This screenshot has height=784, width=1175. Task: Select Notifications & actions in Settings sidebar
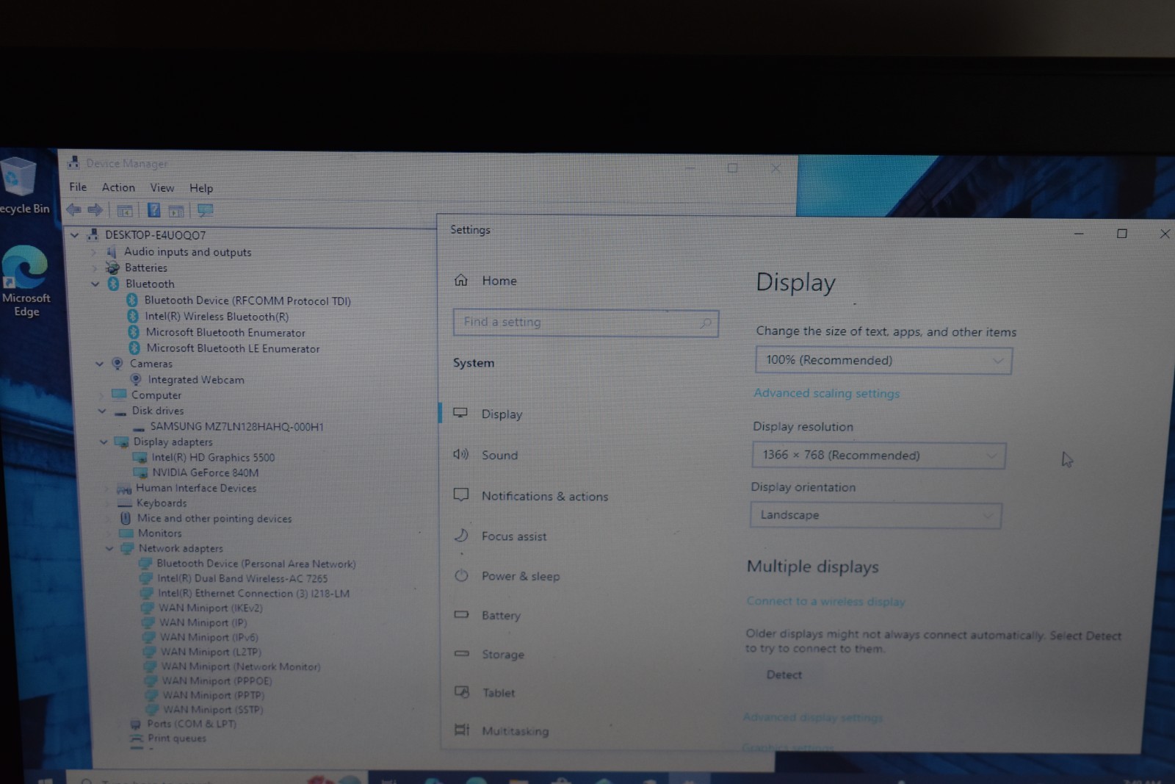[x=545, y=496]
